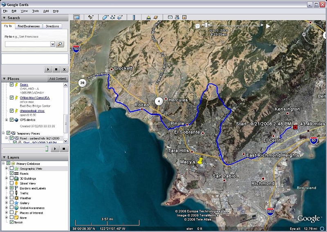Expand the GPS device tree node
Screen dimensions: 327x232
pyautogui.click(x=7, y=120)
